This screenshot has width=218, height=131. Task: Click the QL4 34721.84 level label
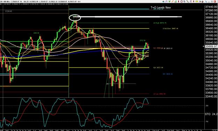pyautogui.click(x=158, y=68)
